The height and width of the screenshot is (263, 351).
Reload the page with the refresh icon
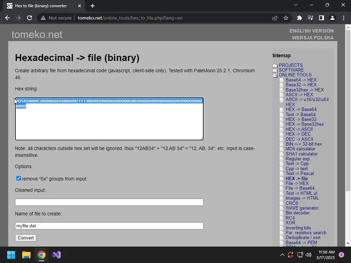coord(29,18)
